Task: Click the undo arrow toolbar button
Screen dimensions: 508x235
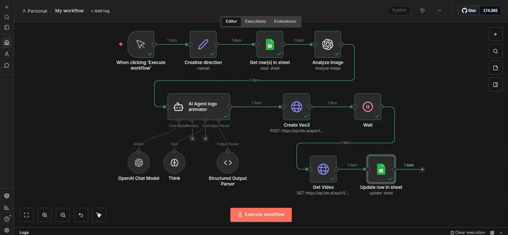Action: pyautogui.click(x=81, y=215)
